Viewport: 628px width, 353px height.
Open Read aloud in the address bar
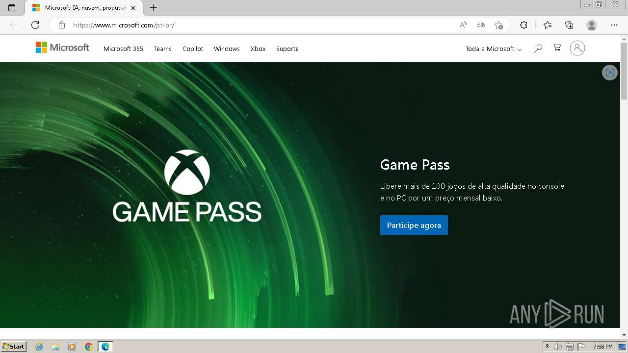point(463,25)
